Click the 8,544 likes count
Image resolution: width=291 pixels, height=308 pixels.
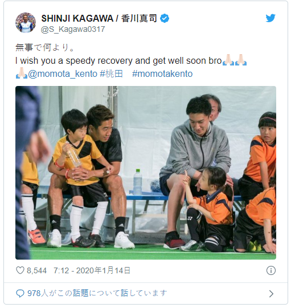[x=37, y=270]
